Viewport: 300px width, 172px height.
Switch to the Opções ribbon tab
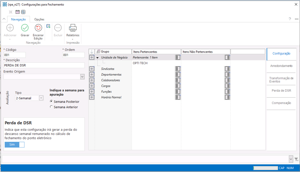[39, 20]
